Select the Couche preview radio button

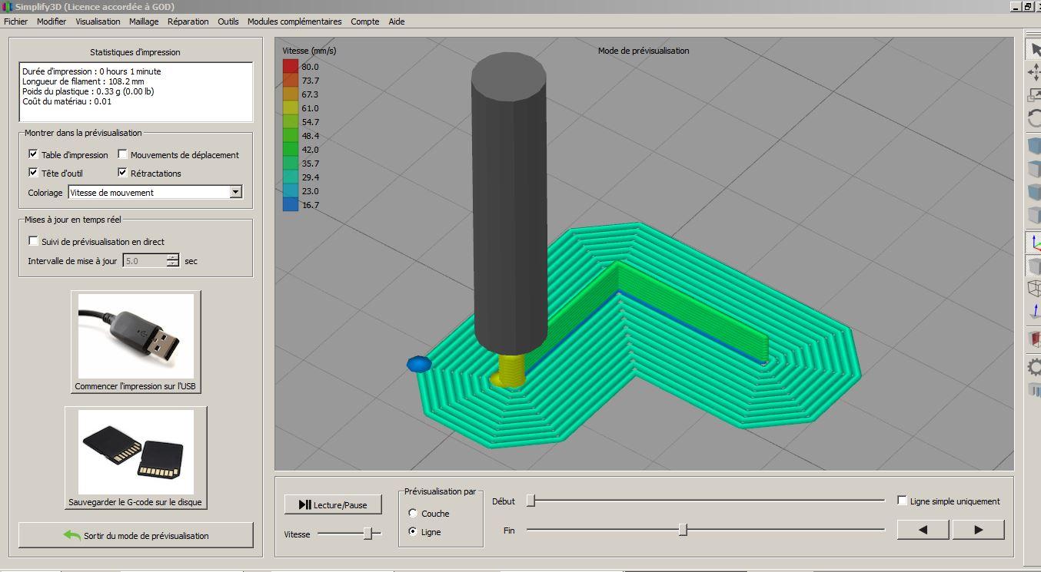tap(413, 513)
